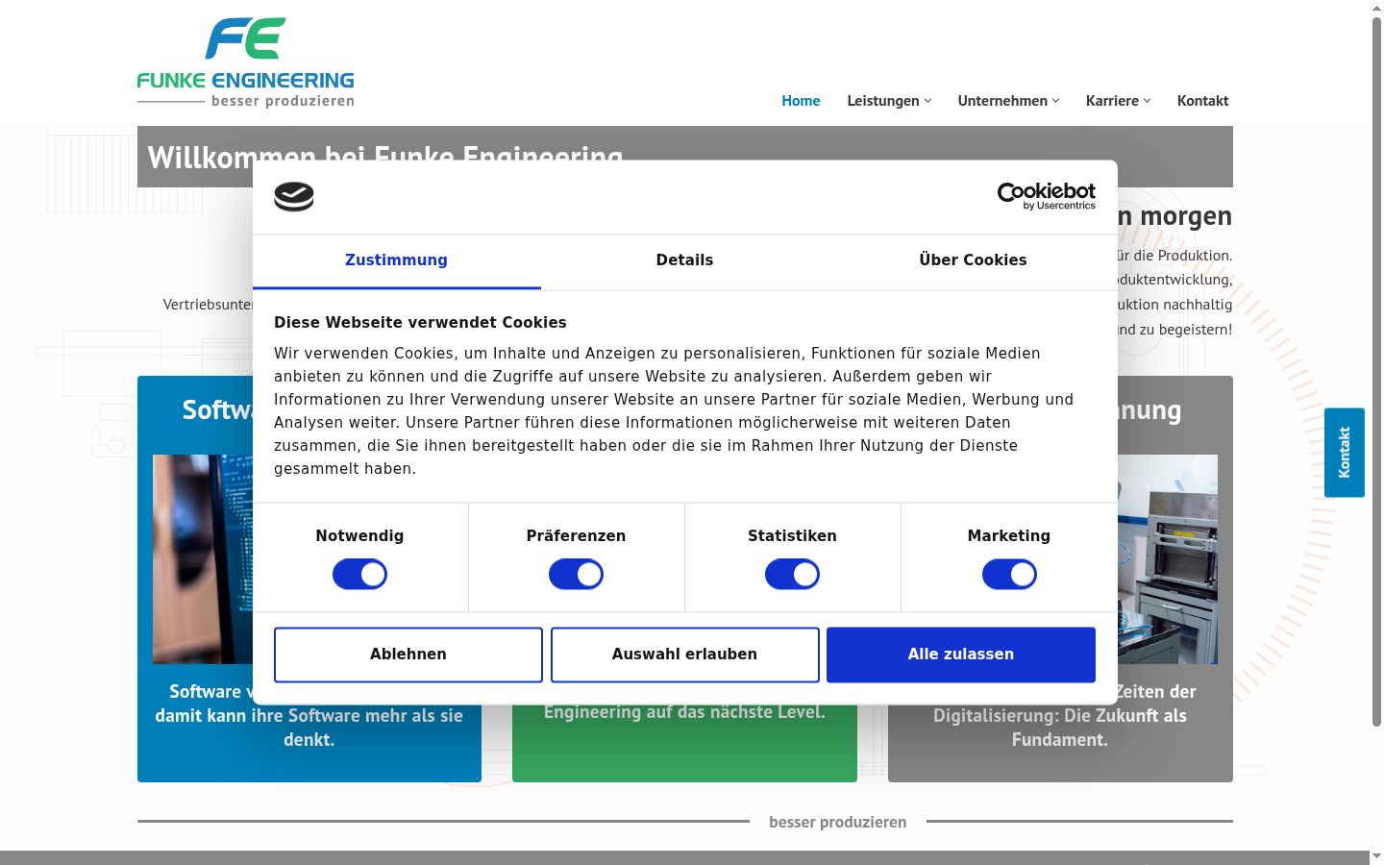The image size is (1384, 865).
Task: Expand the Karriere navigation menu
Action: [1118, 101]
